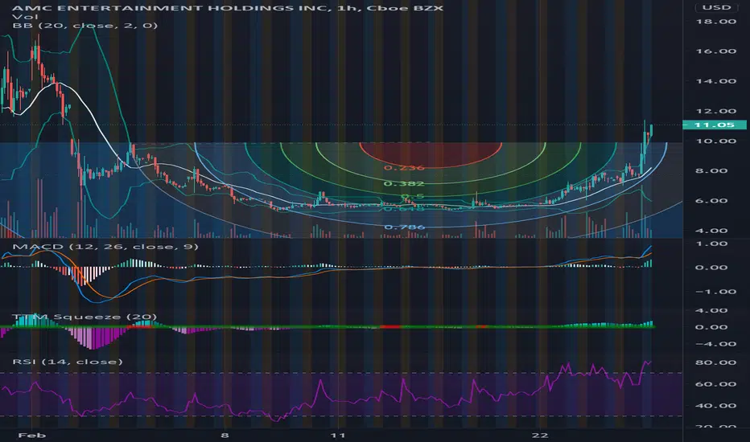750x442 pixels.
Task: Click the current price tag 11.05
Action: coord(714,125)
